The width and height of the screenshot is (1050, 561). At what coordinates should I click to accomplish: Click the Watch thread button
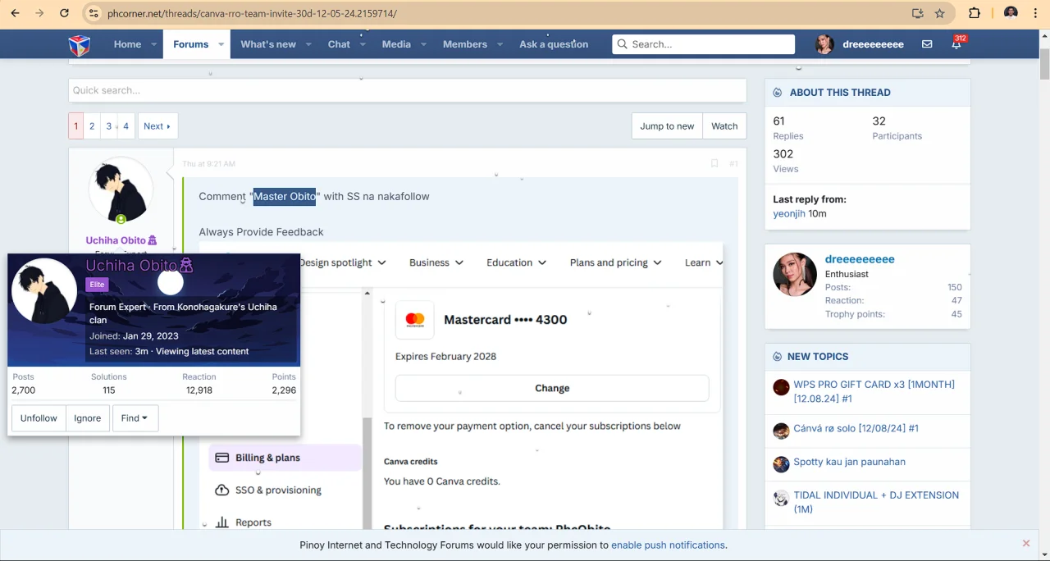[724, 126]
